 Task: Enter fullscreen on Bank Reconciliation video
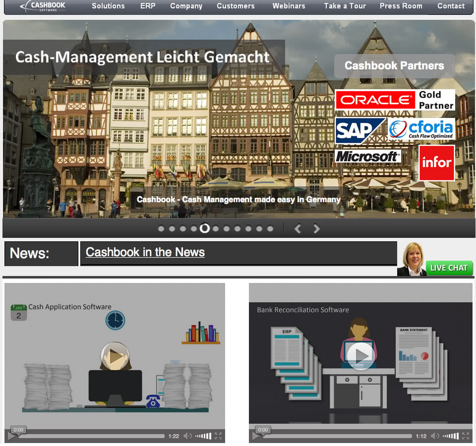[x=466, y=436]
